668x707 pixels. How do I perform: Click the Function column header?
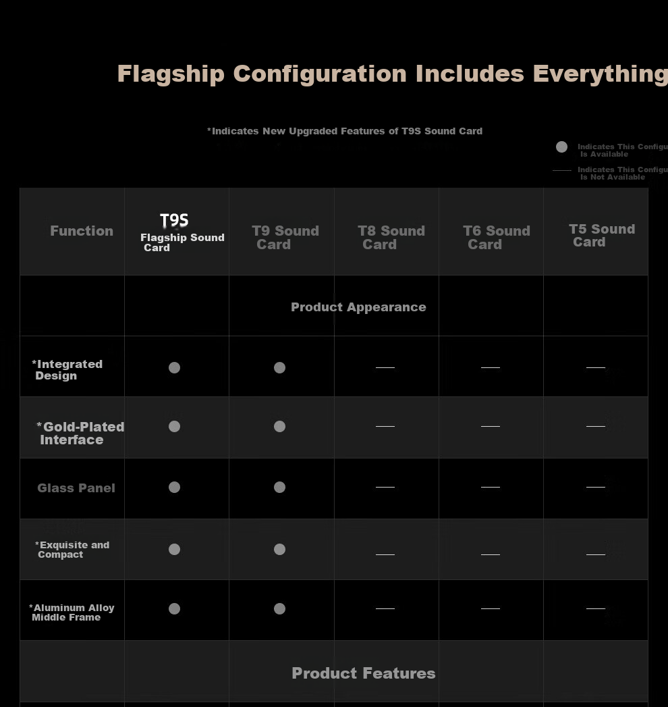(x=82, y=231)
